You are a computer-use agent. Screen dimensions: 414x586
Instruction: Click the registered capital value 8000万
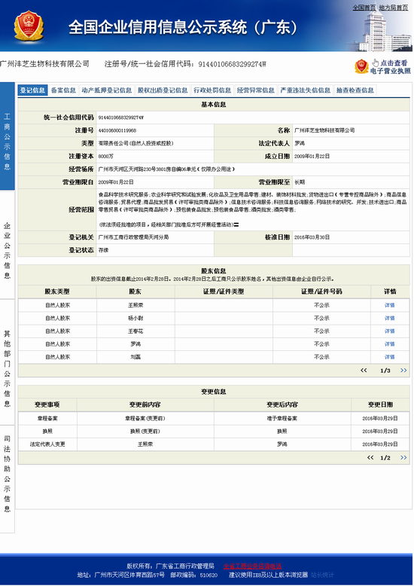coord(105,156)
